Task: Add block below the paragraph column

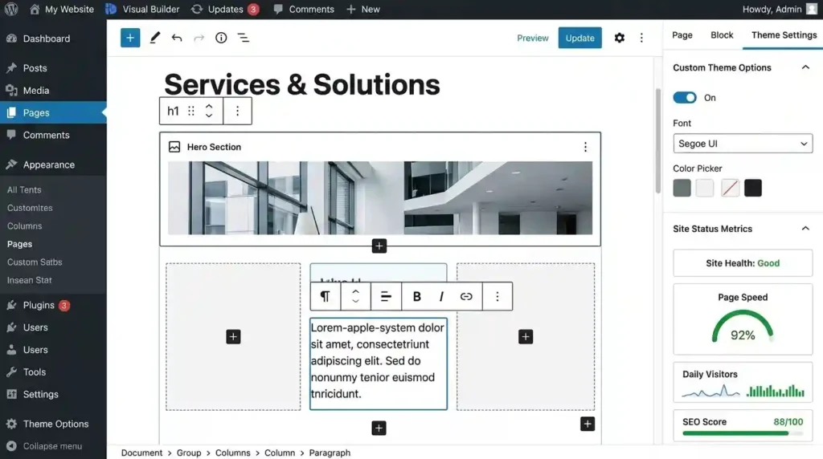Action: (x=379, y=428)
